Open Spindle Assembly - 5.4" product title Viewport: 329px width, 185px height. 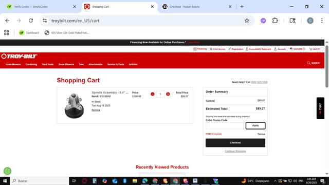(x=110, y=92)
